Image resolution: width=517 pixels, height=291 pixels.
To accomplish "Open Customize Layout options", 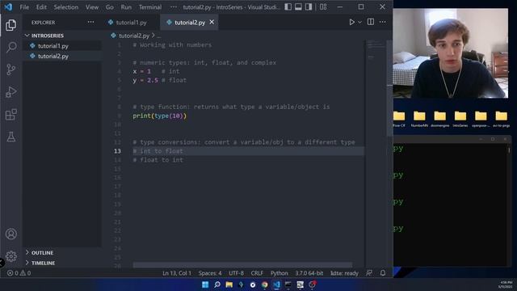I will [323, 7].
